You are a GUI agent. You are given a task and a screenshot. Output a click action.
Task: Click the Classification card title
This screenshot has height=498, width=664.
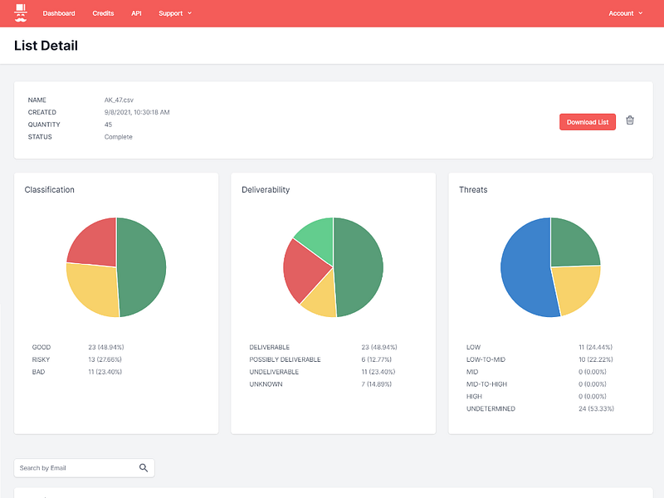(49, 190)
